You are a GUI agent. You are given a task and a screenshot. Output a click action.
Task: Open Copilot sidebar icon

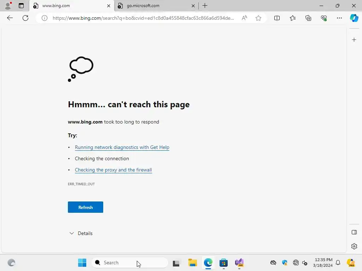pos(354,18)
